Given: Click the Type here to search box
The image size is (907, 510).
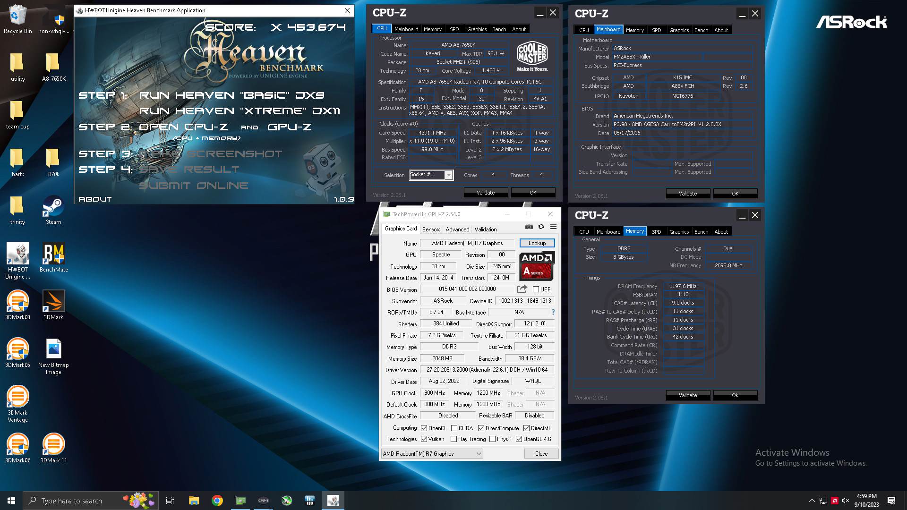Looking at the screenshot, I should click(x=91, y=501).
